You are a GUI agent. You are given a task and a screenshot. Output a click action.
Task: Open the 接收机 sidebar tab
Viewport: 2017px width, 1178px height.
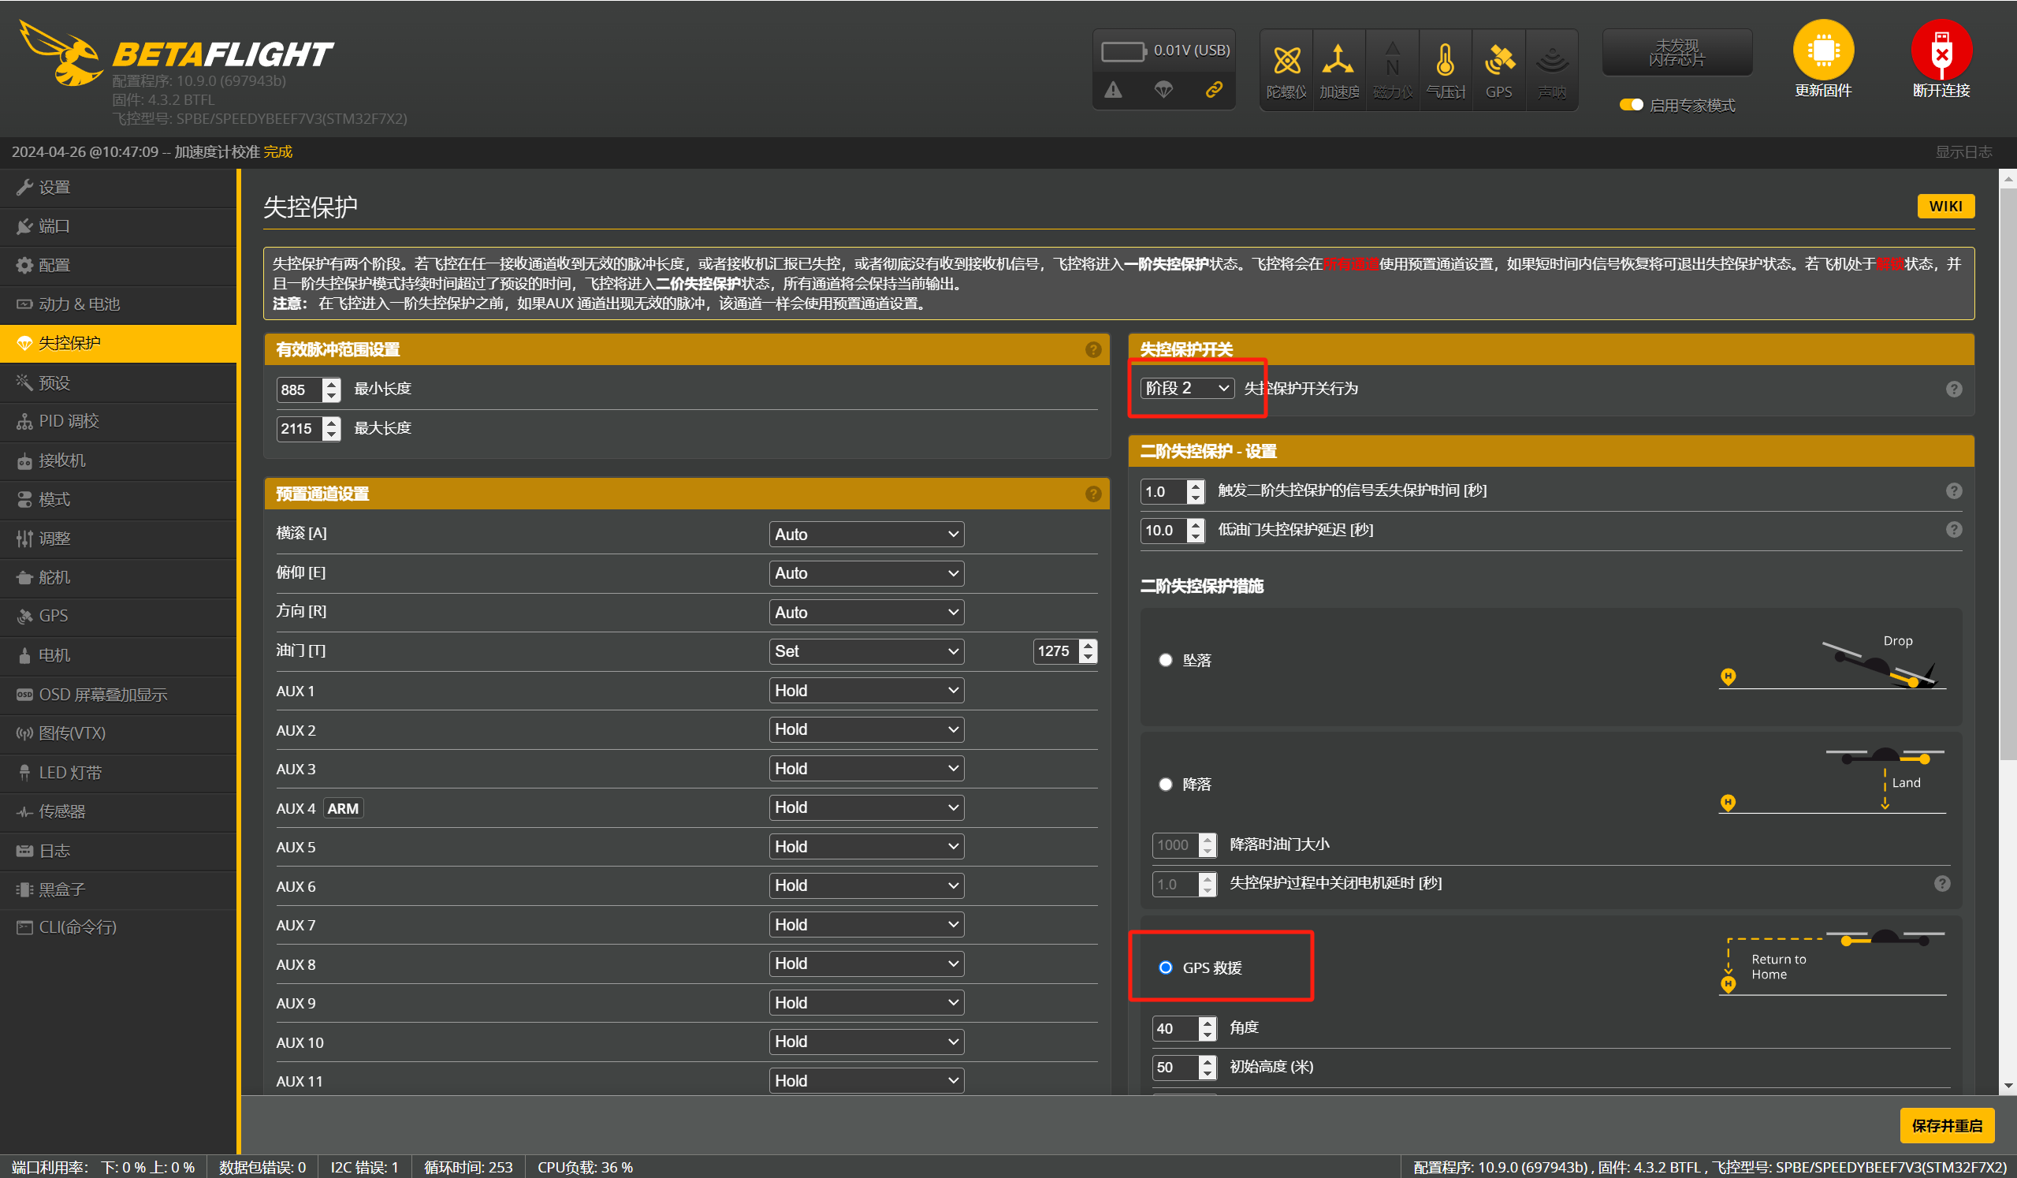(118, 460)
